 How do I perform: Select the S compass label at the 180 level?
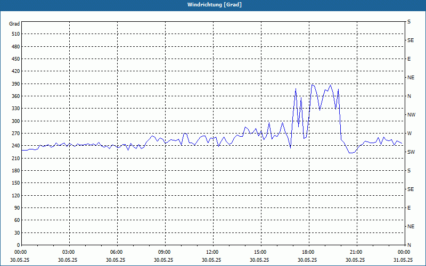pyautogui.click(x=409, y=171)
